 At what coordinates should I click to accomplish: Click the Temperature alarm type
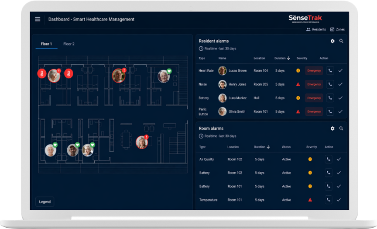(208, 200)
